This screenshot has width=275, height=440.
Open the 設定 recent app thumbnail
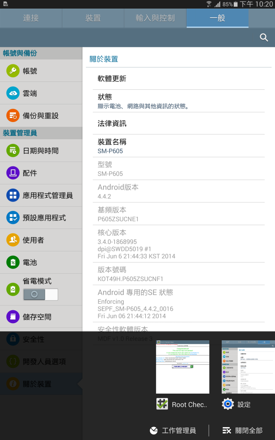tap(248, 367)
